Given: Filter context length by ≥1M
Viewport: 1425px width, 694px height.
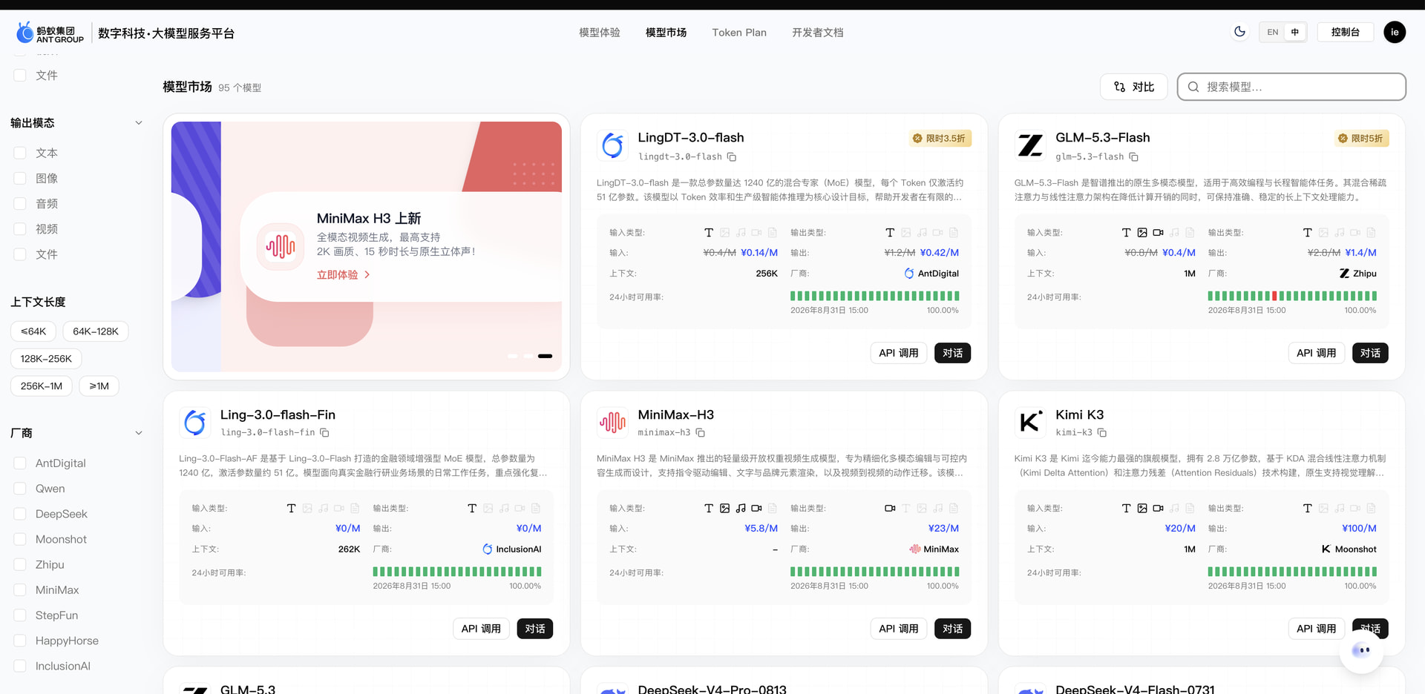Looking at the screenshot, I should pos(99,386).
